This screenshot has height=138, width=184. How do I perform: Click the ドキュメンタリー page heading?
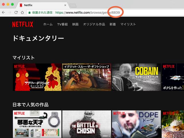(38, 38)
